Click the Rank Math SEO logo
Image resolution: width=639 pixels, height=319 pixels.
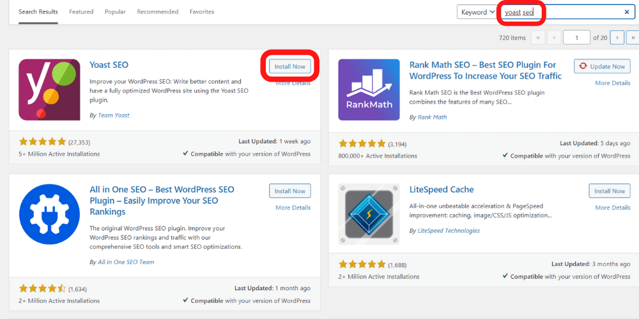click(369, 89)
